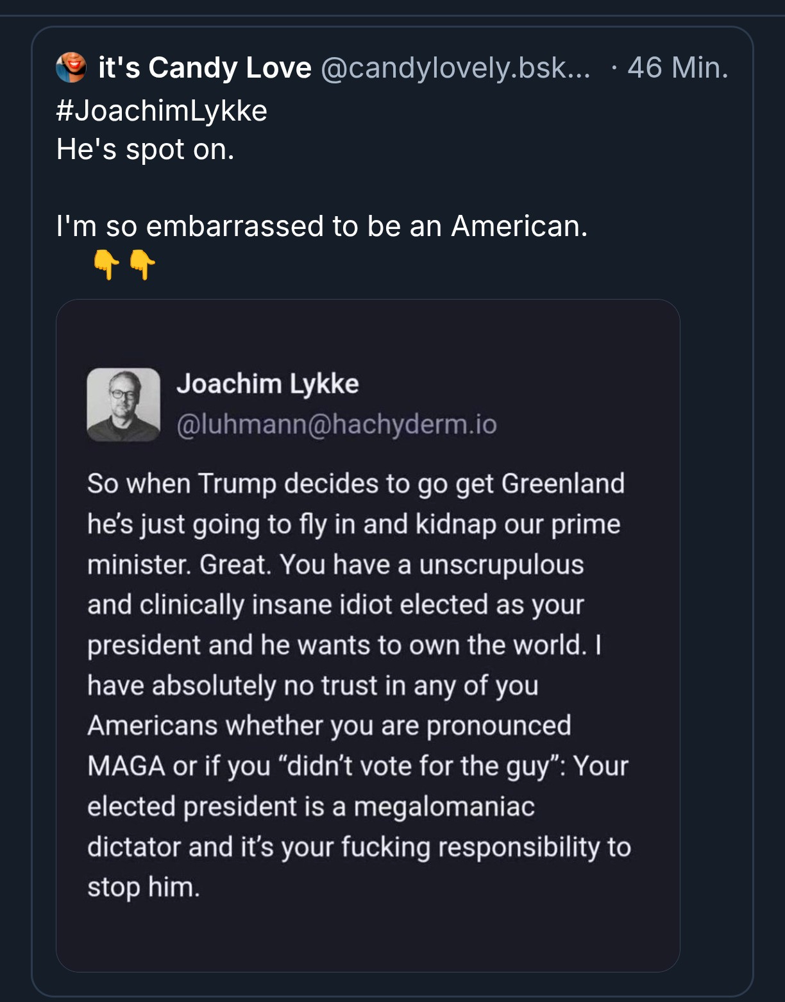Viewport: 785px width, 1002px height.
Task: Click the second pointing-down hand emoji
Action: point(142,264)
